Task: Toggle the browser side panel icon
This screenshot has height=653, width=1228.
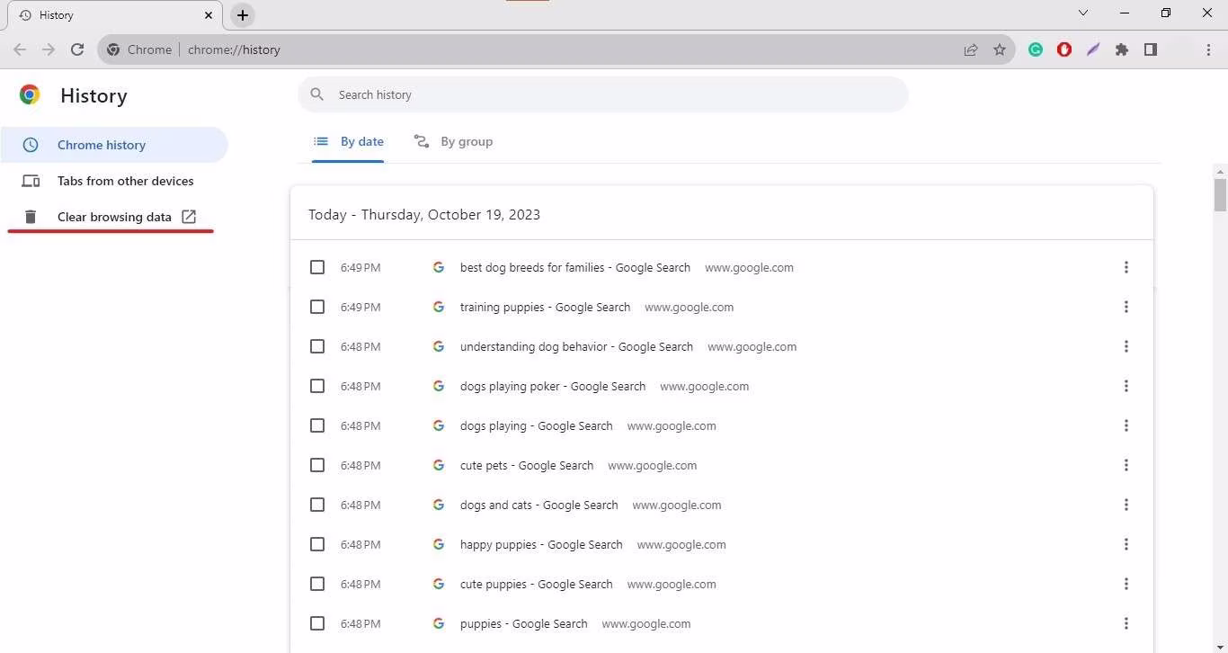Action: (x=1151, y=50)
